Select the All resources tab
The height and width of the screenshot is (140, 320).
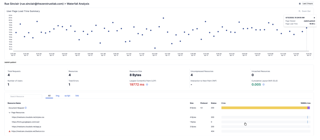[x=49, y=96]
